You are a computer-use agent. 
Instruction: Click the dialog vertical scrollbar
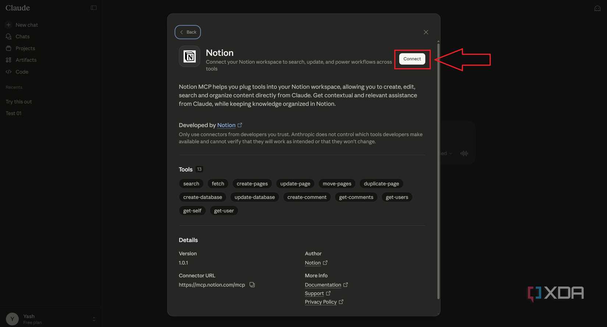point(438,171)
